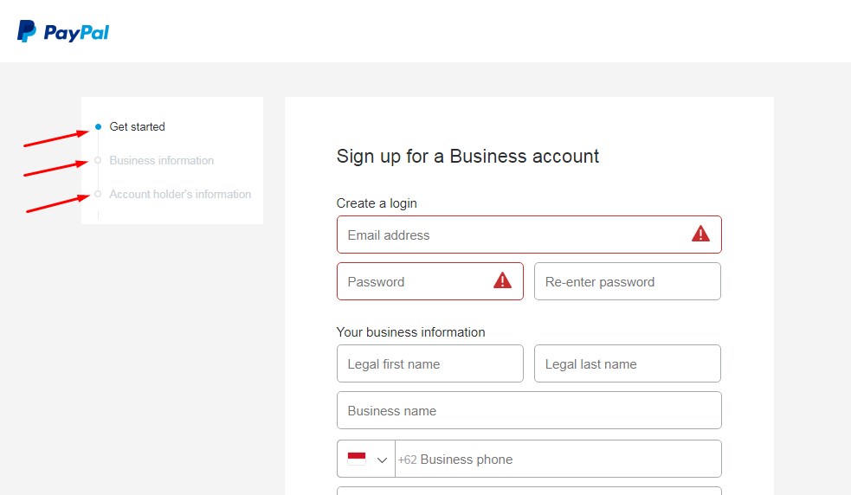Focus the Business name field
The width and height of the screenshot is (851, 495).
[x=529, y=410]
